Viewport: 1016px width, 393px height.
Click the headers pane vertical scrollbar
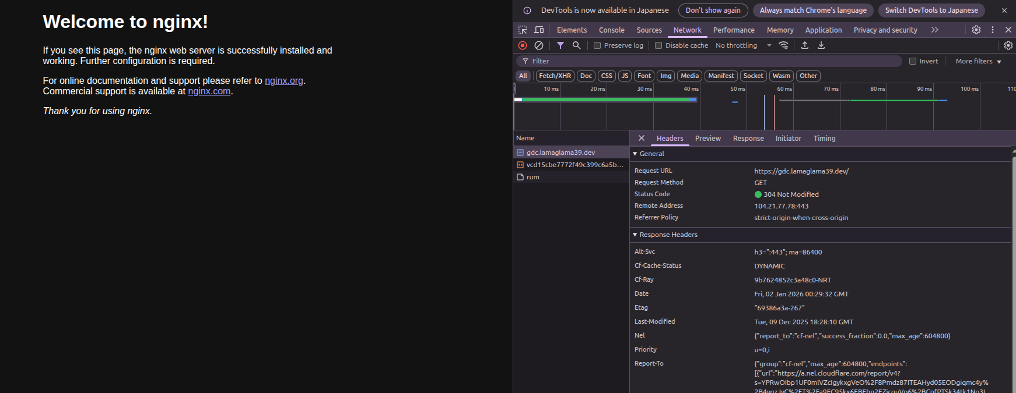(x=1014, y=274)
